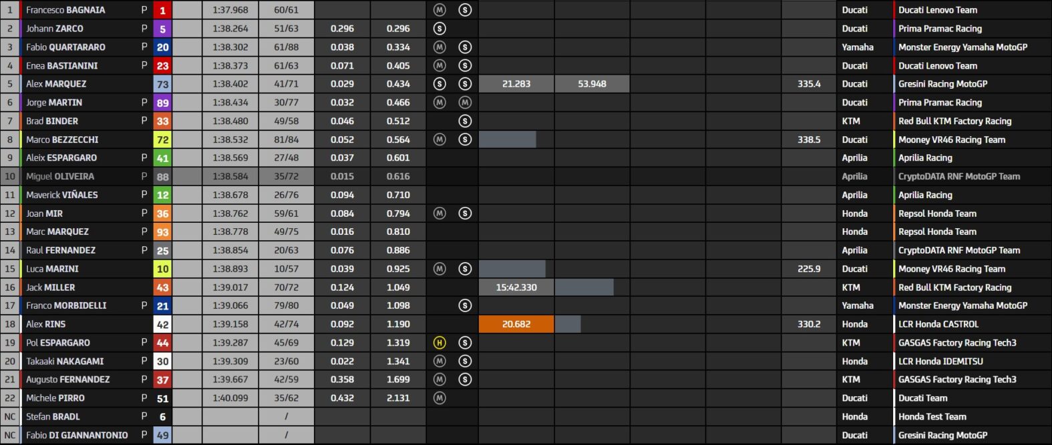
Task: Select rider name Stefan BRADL
Action: point(53,416)
